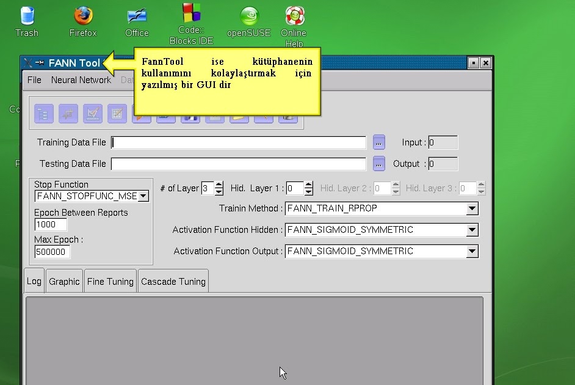This screenshot has height=385, width=575.
Task: Open the Activation Function Output dropdown
Action: [471, 251]
